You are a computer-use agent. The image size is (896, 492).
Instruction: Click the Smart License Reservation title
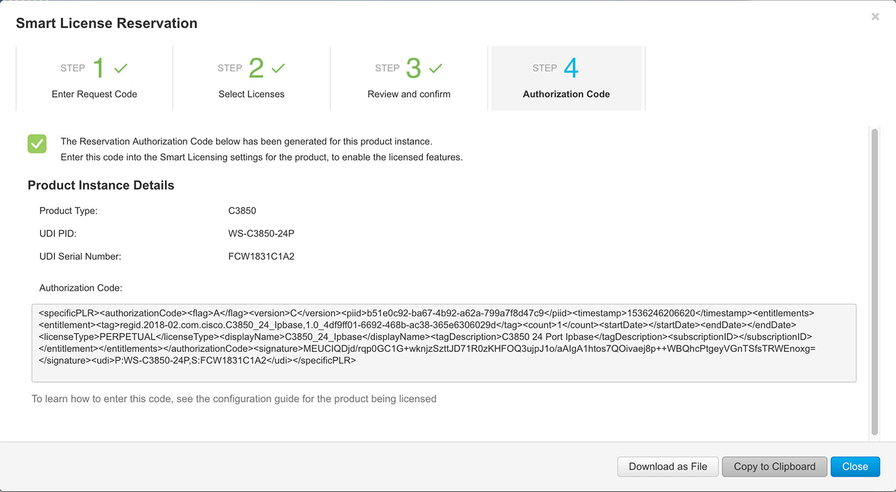tap(106, 23)
